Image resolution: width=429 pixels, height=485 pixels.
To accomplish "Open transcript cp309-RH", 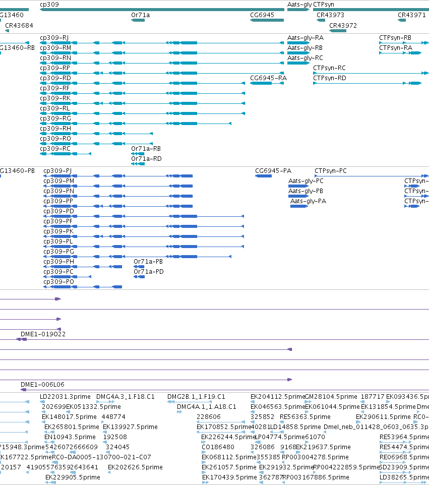I will coord(55,129).
